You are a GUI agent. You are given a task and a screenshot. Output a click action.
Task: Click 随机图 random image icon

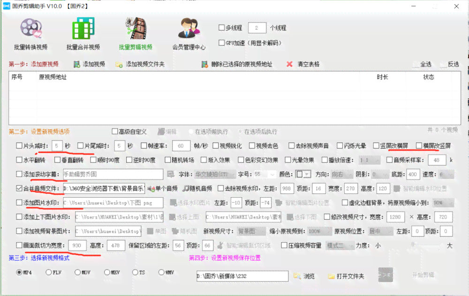point(175,231)
